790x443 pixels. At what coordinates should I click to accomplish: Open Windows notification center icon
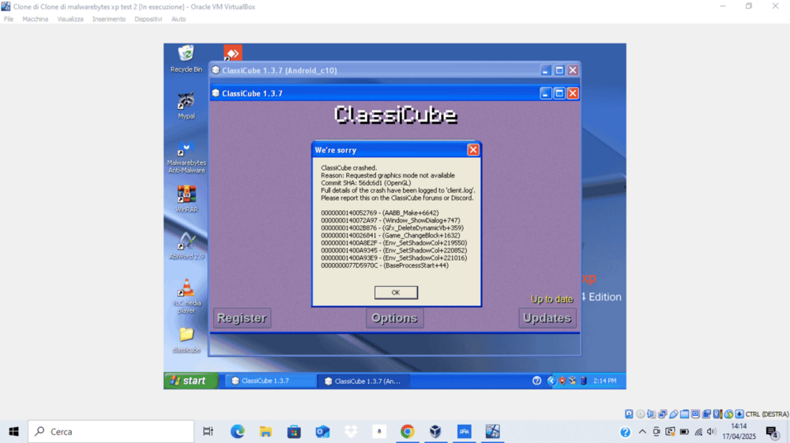pyautogui.click(x=772, y=431)
